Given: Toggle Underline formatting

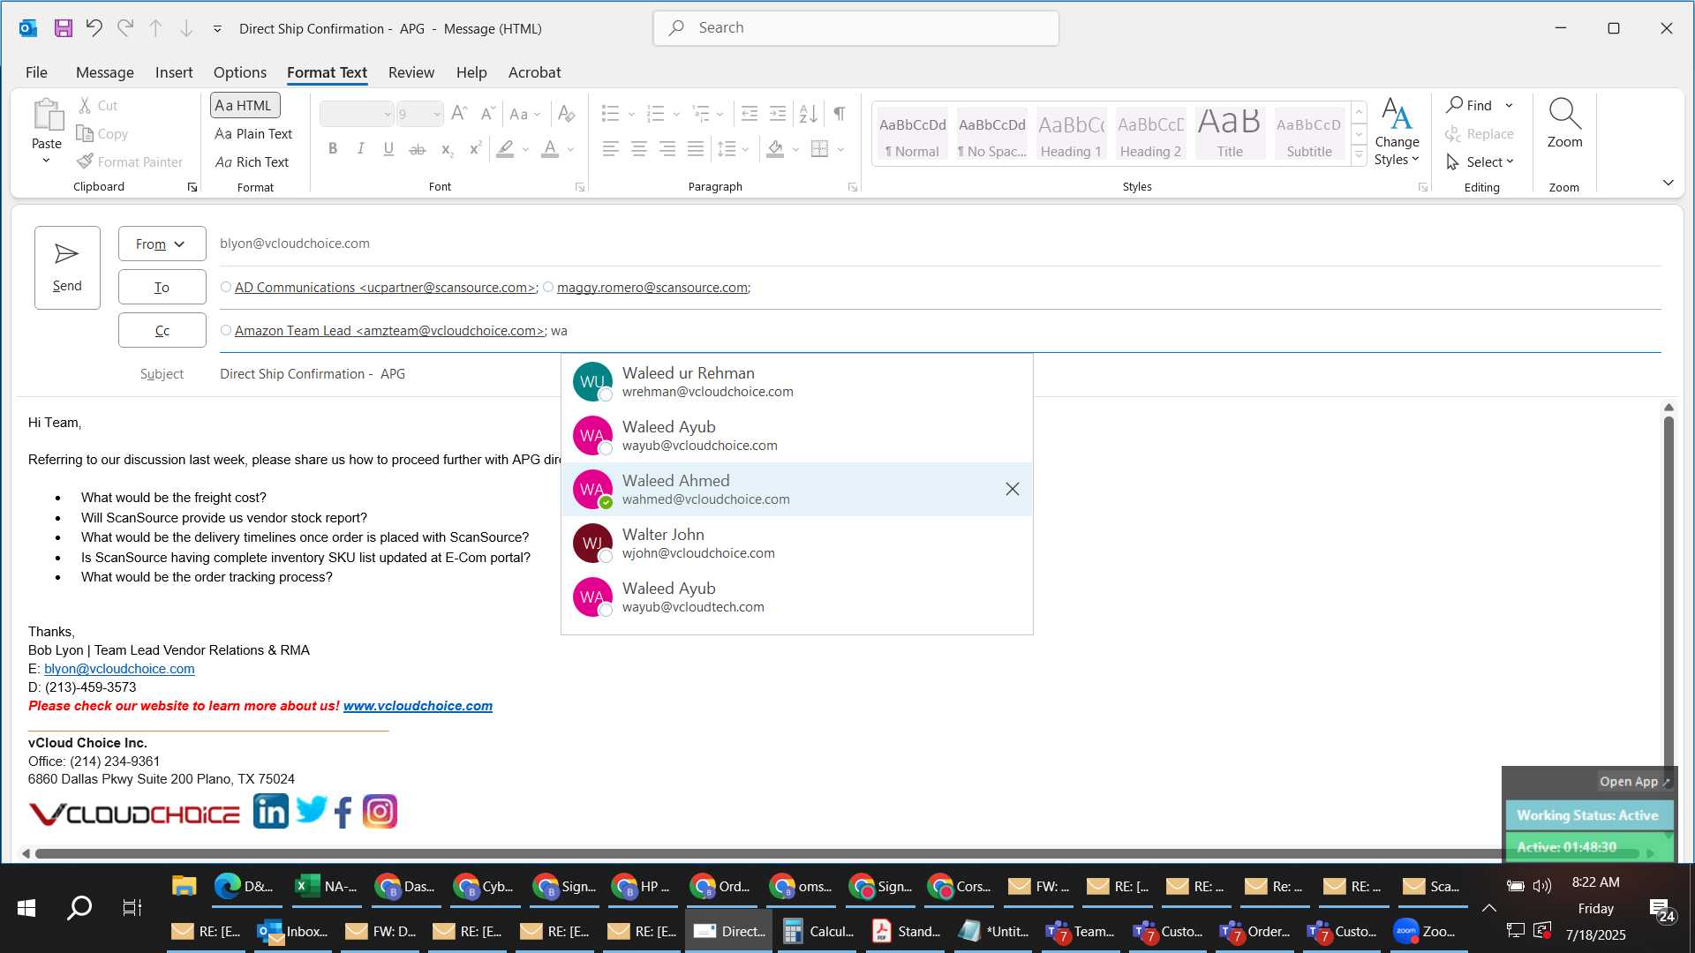Looking at the screenshot, I should (x=388, y=149).
